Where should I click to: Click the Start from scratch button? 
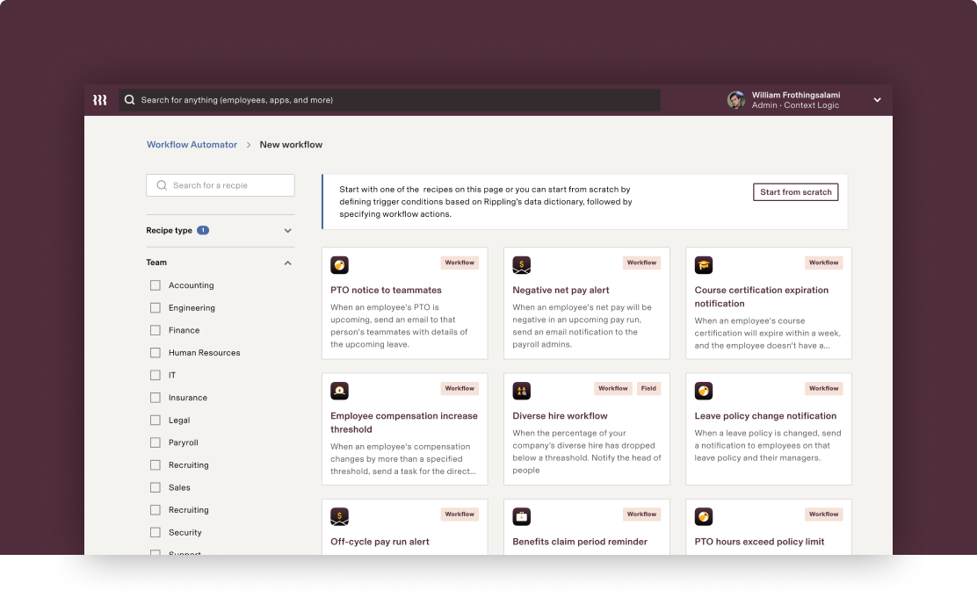tap(795, 191)
